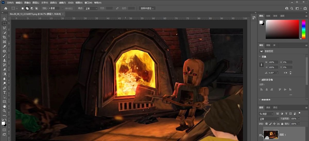Select the Move tool
This screenshot has height=141, width=309.
click(4, 19)
